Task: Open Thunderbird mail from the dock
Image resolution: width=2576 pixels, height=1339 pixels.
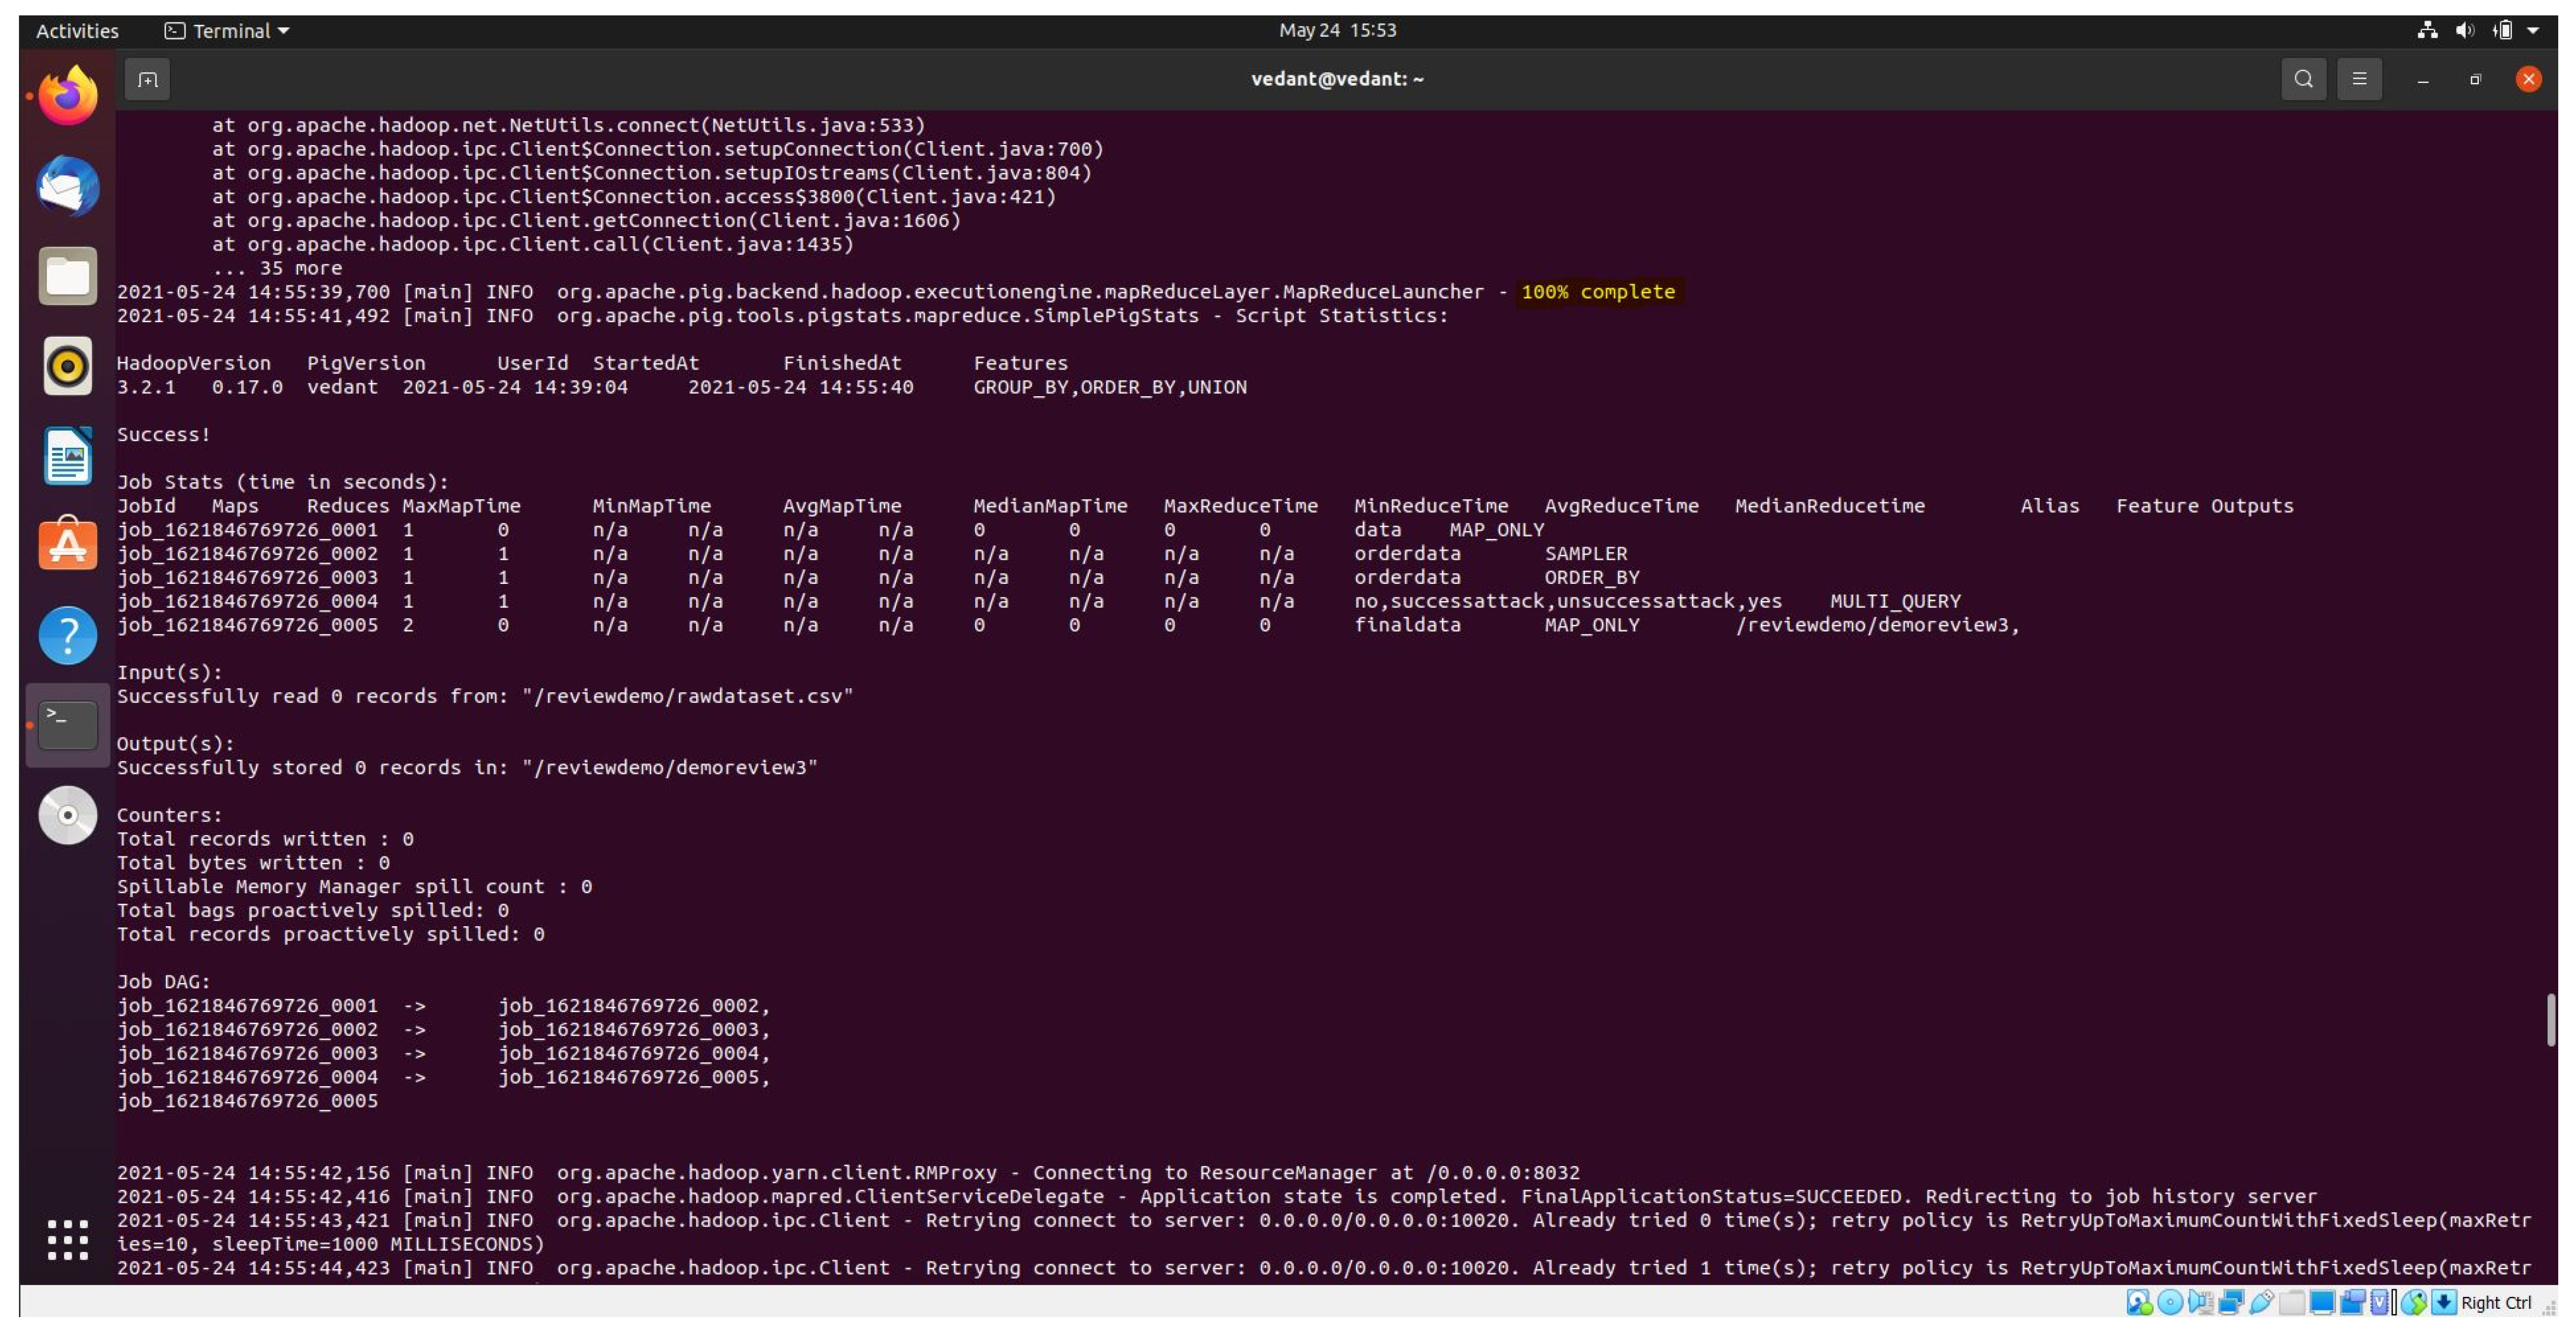Action: click(68, 186)
